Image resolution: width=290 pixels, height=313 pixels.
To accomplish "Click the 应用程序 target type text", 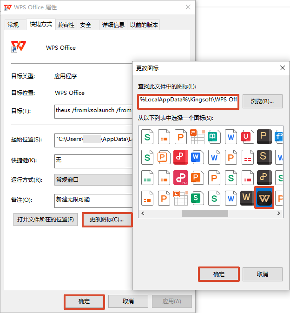I will 66,76.
